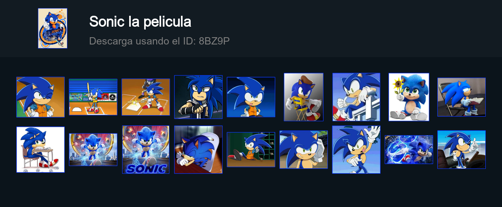The width and height of the screenshot is (502, 207).
Task: Pick Sonic holding bat upright at home plate
Action: pyautogui.click(x=93, y=97)
